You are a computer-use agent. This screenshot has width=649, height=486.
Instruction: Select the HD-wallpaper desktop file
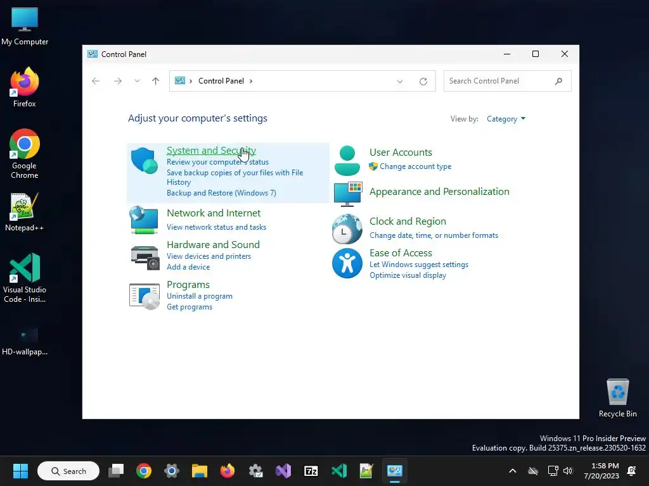[x=25, y=342]
